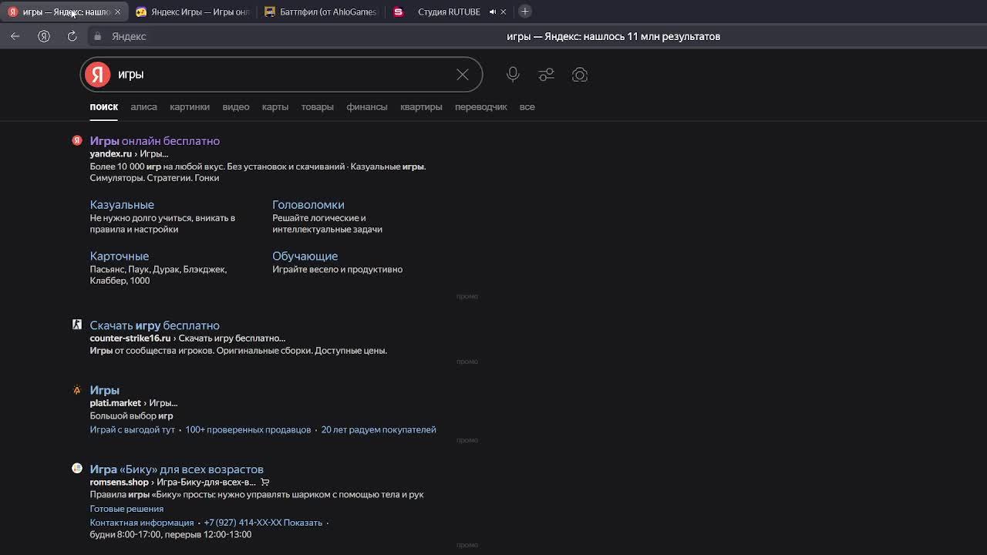Click the counter-strike16.ru breadcrumb link
987x555 pixels.
[x=130, y=338]
